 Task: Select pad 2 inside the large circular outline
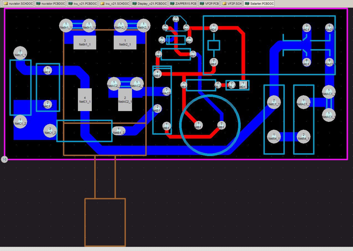pos(221,125)
